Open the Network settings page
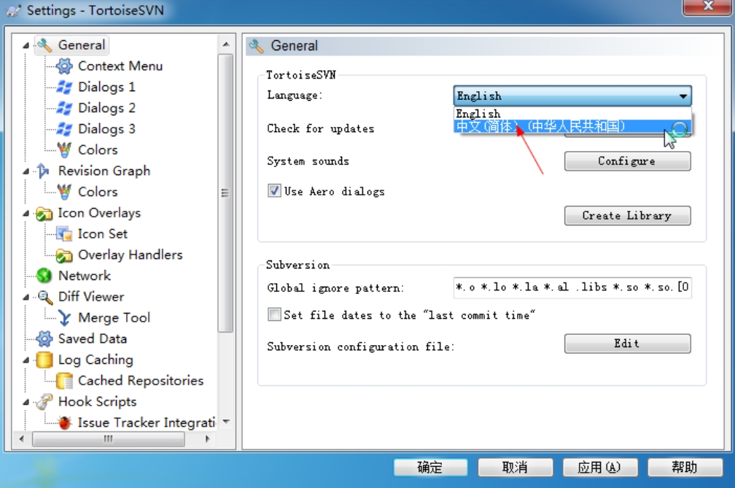Screen dimensions: 735x488 [85, 276]
